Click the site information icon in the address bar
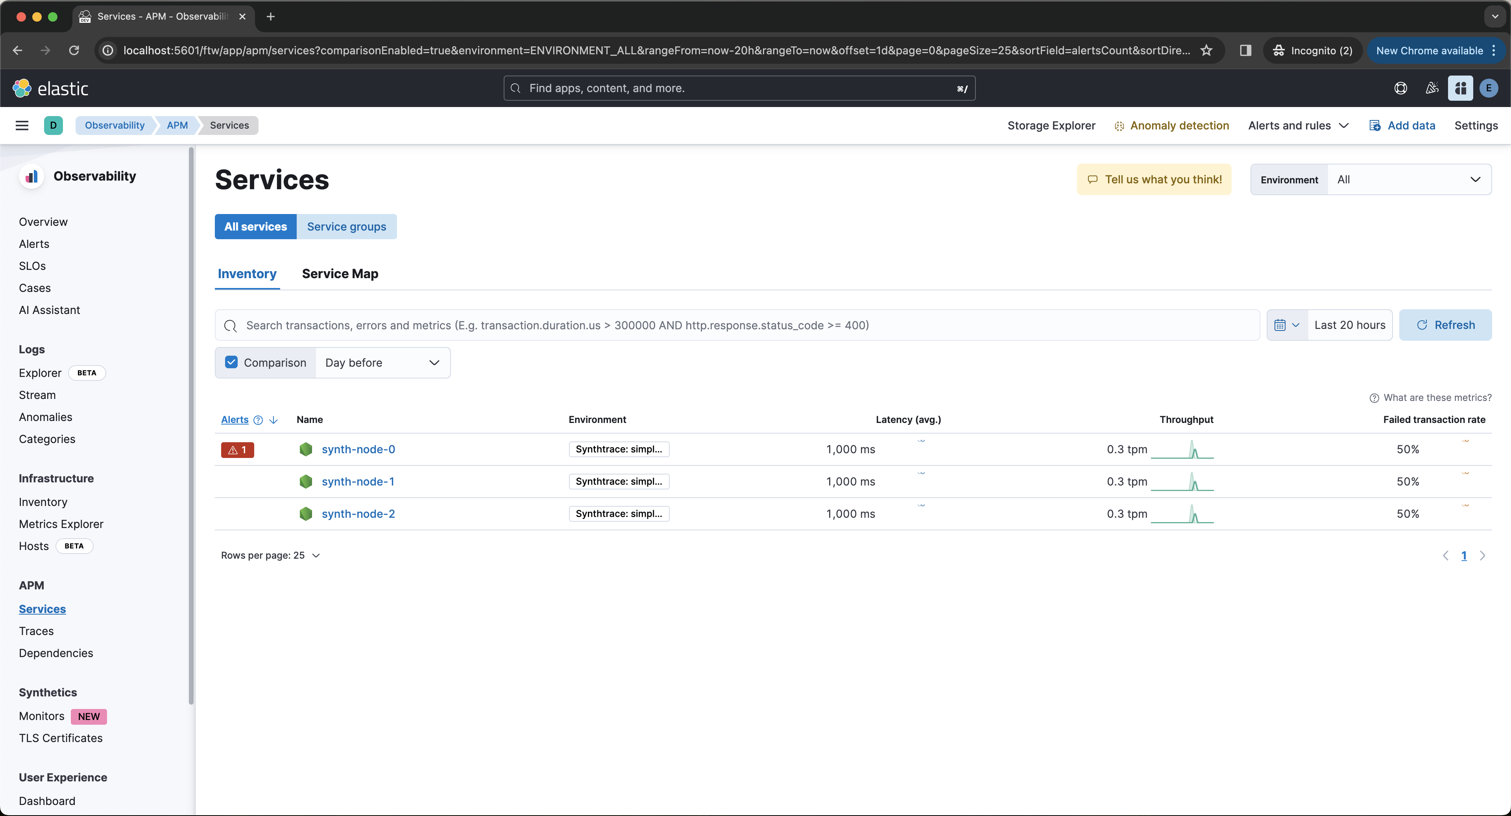 click(108, 50)
